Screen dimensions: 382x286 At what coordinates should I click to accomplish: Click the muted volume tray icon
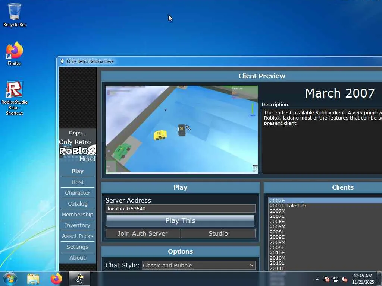(x=344, y=279)
